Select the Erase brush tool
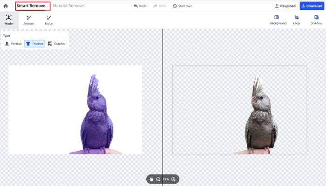The image size is (326, 186). click(x=48, y=20)
